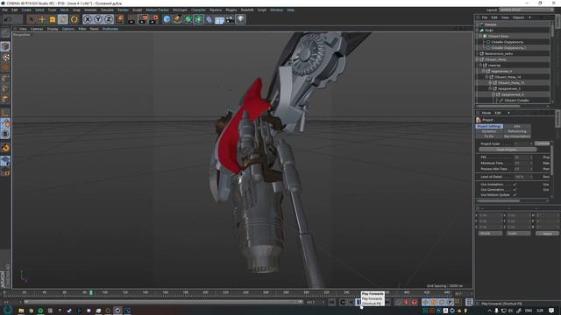Toggle the Y axis lock
The image size is (561, 315).
(98, 19)
